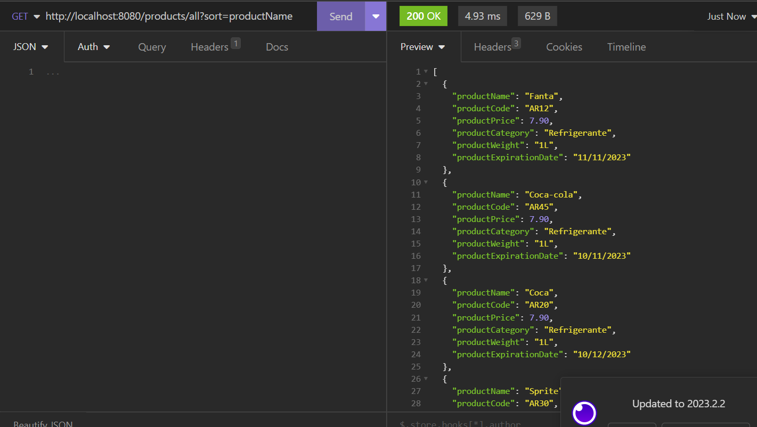Click the "11/11/2023" expiration date value
757x427 pixels.
tap(601, 158)
